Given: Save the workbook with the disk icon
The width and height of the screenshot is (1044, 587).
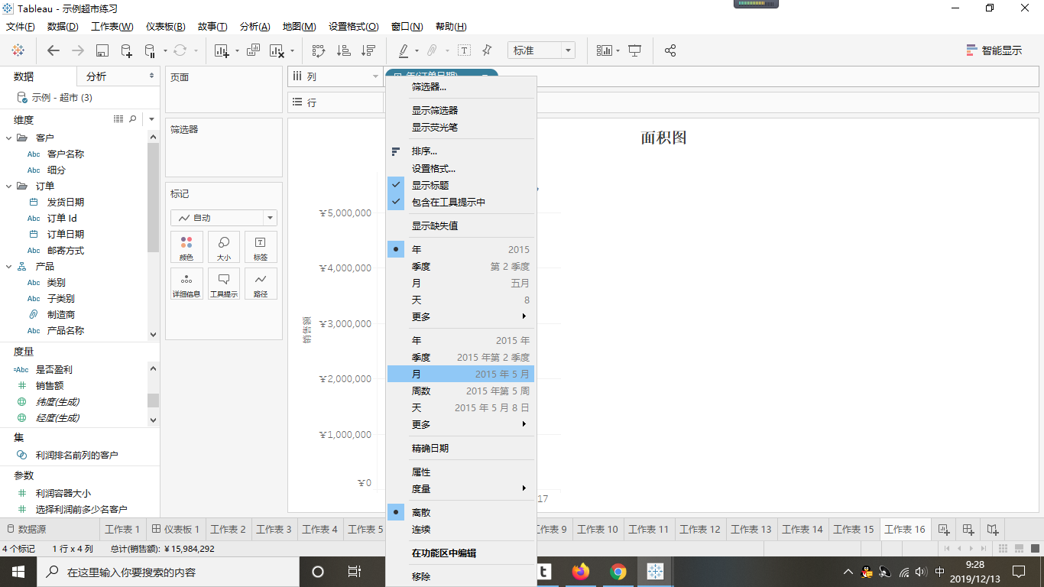Looking at the screenshot, I should click(102, 50).
